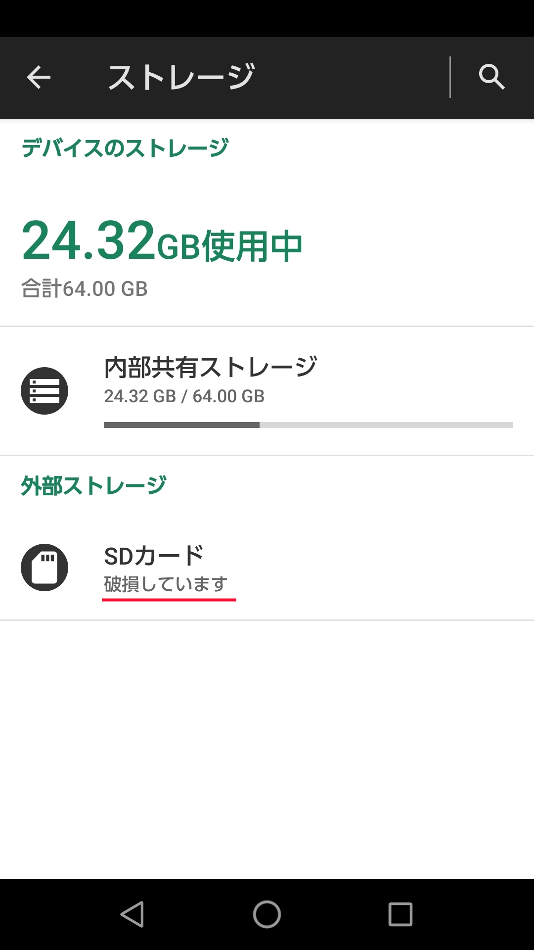This screenshot has height=950, width=534.
Task: Tap the 破損しています status text
Action: [x=166, y=584]
